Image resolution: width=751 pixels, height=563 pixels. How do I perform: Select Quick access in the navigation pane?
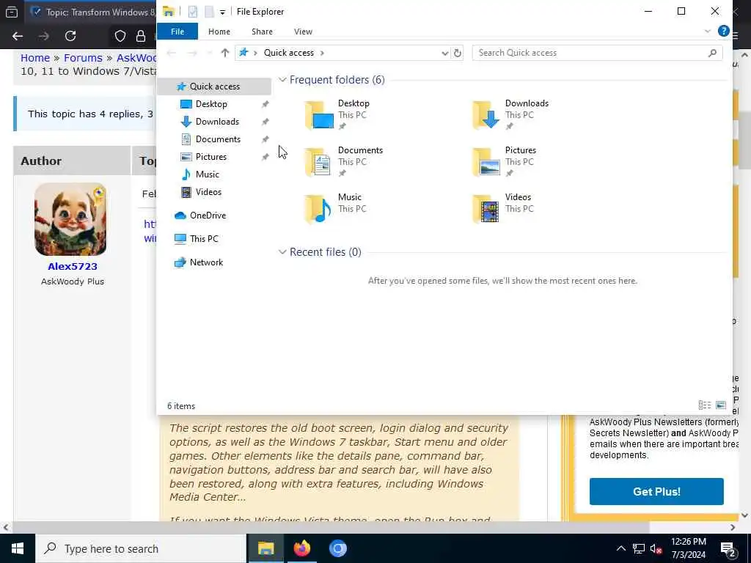[214, 87]
